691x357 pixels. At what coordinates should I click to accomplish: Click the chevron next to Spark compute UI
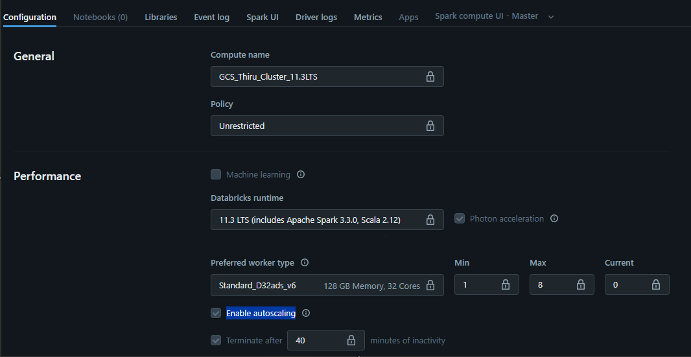pos(551,17)
